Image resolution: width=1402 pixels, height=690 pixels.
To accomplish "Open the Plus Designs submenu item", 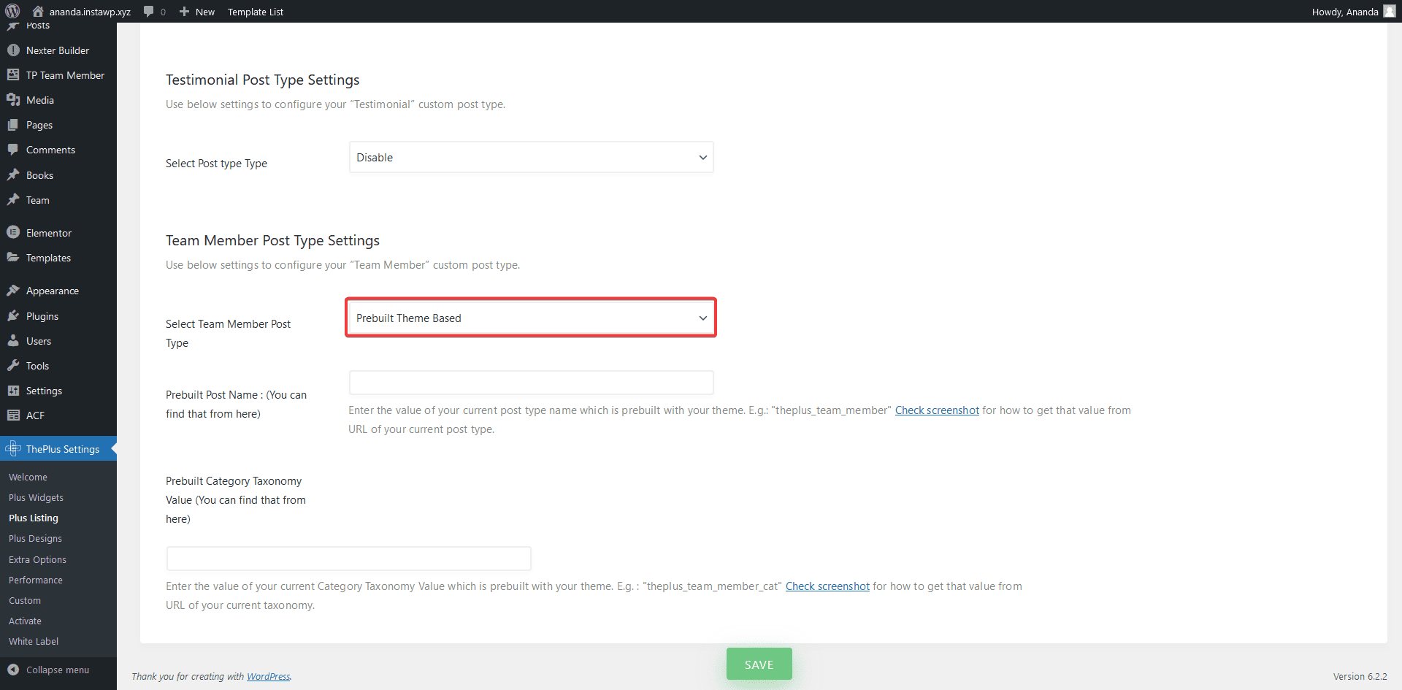I will click(x=35, y=538).
